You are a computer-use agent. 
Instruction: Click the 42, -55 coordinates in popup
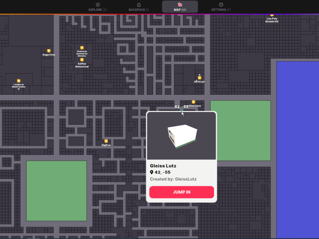pyautogui.click(x=162, y=173)
